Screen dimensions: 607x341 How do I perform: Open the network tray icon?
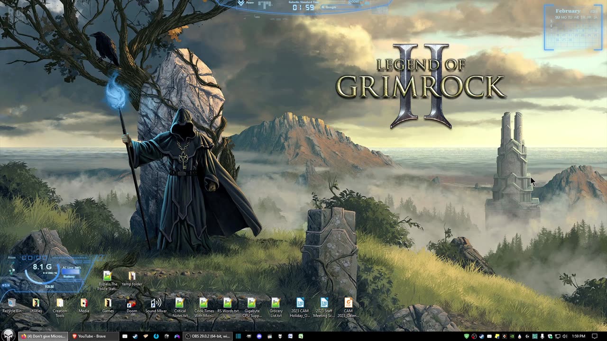(557, 336)
